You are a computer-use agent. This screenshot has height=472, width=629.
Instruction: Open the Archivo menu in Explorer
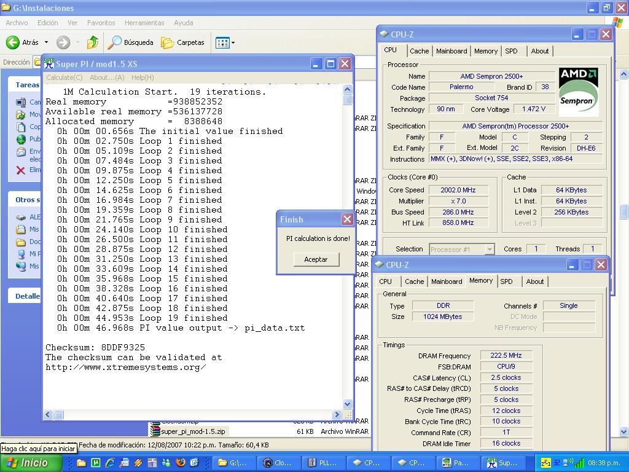pos(17,23)
